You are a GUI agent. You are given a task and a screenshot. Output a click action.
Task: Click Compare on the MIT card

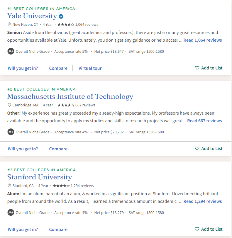coord(58,149)
